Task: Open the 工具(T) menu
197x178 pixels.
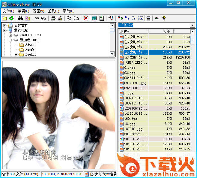Action: click(x=53, y=11)
